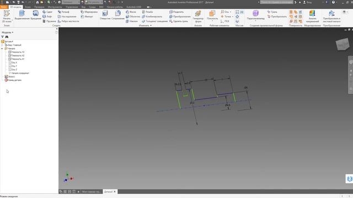
Task: Click the Save icon in quick access toolbar
Action: coord(18,2)
